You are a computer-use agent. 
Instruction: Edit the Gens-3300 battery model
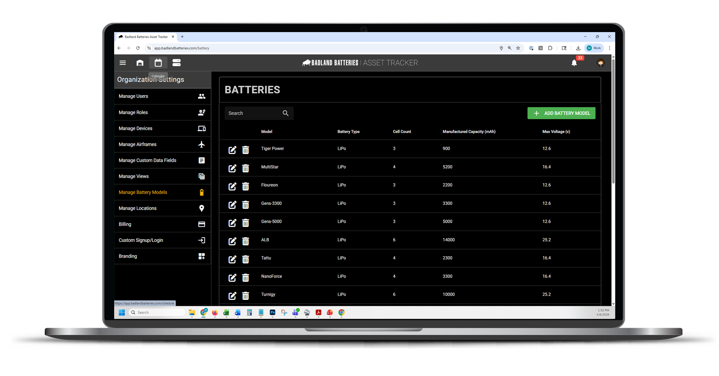232,204
